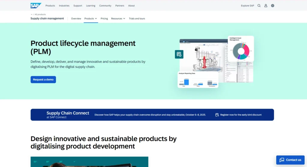Open the Intelligent Asset Management donut chart card
Screen dimensions: 307x167
[241, 49]
